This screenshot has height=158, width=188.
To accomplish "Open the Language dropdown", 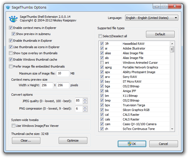I will (152, 18).
